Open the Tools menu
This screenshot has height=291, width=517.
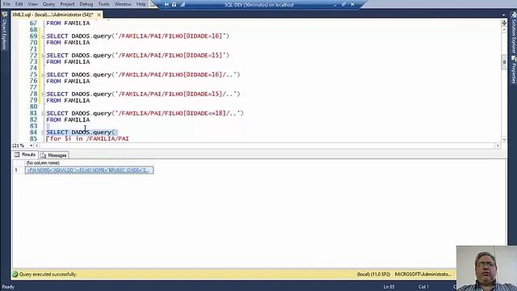pos(103,4)
